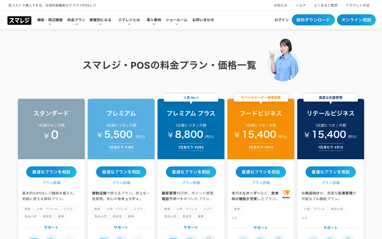382x239 pixels.
Task: Click the 美容室 tag in プレミアム card
Action: pyautogui.click(x=117, y=216)
